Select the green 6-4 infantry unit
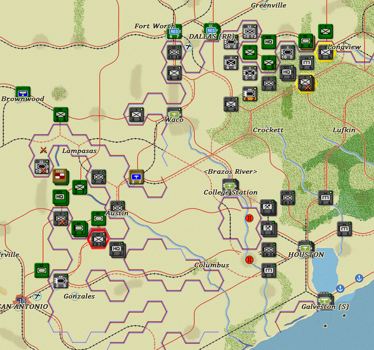This screenshot has width=374, height=350. (61, 114)
